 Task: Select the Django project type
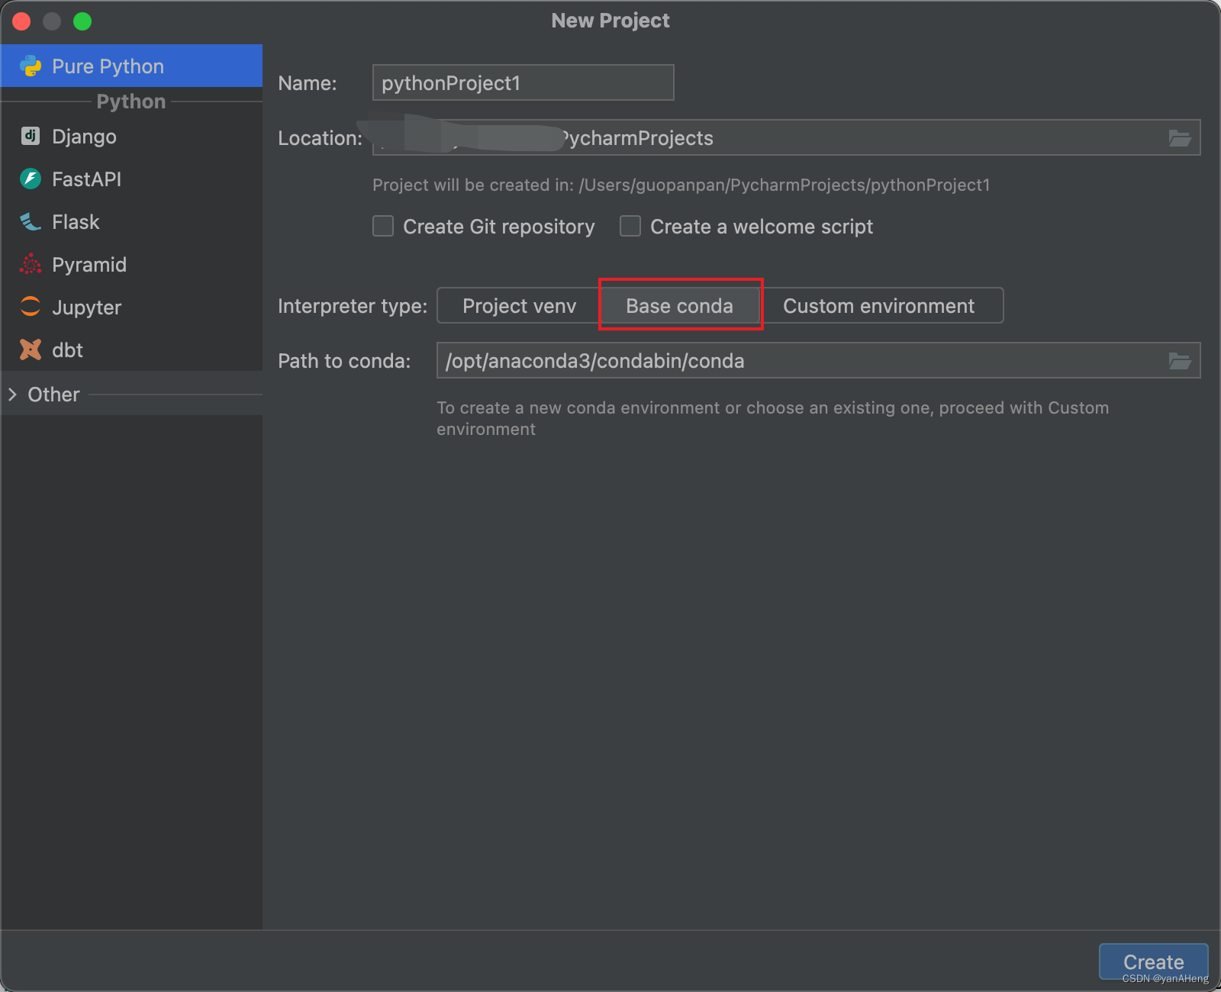tap(131, 137)
